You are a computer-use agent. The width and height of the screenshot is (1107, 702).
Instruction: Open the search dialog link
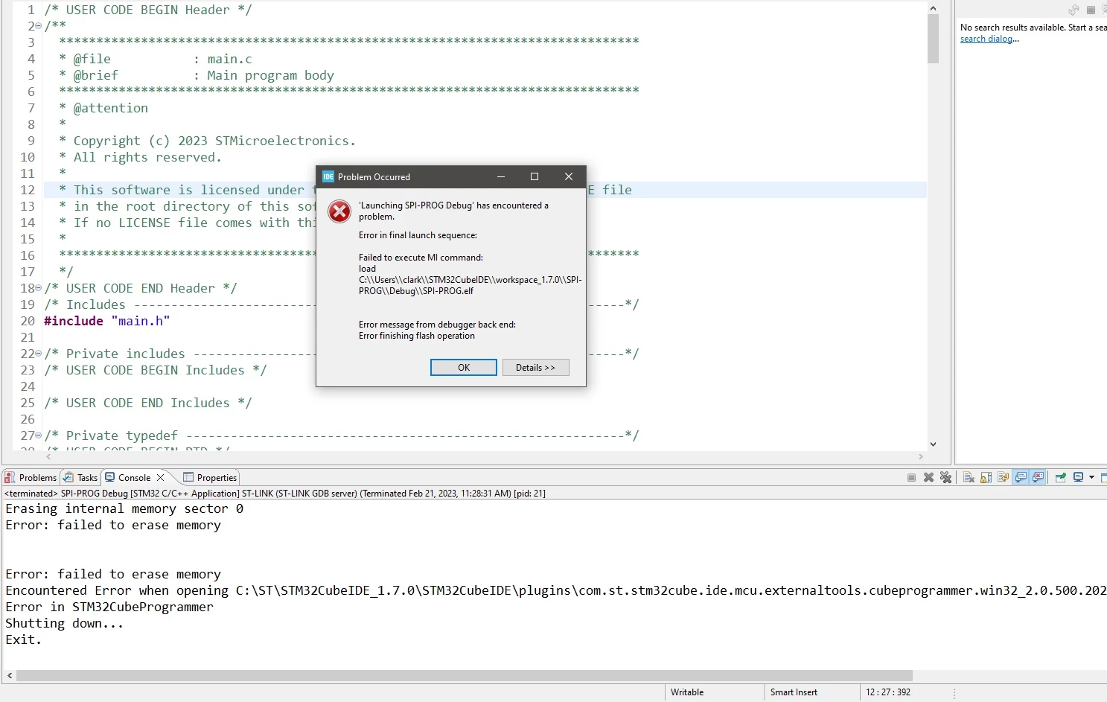coord(986,39)
